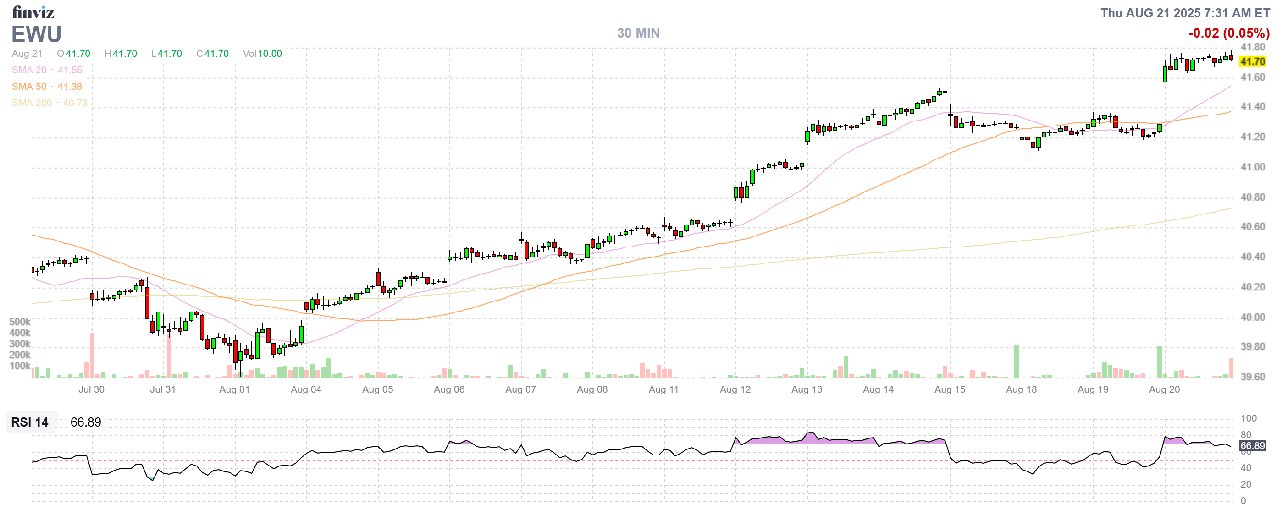Click the yellow 41.70 current price tag
The height and width of the screenshot is (515, 1282).
tap(1252, 62)
